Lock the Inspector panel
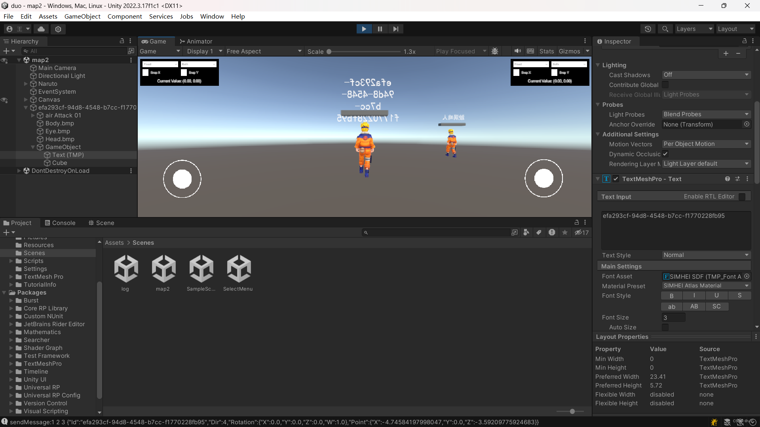This screenshot has width=760, height=427. tap(744, 41)
